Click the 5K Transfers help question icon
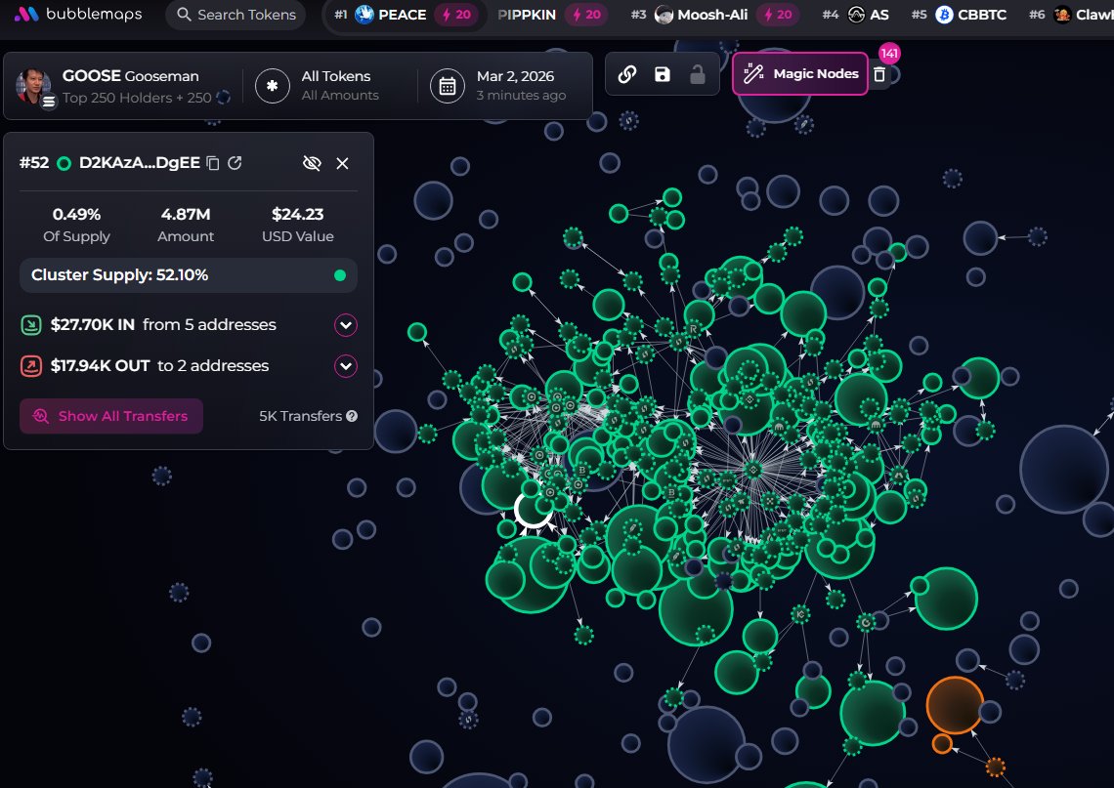 point(352,416)
